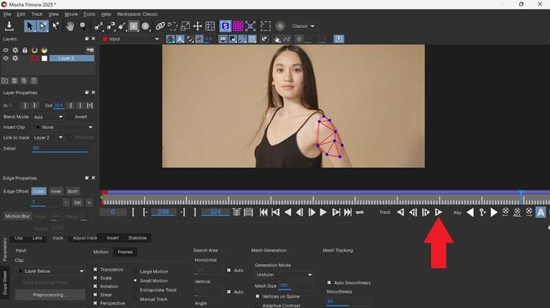The height and width of the screenshot is (308, 550).
Task: Click the Preprocessing button
Action: pyautogui.click(x=49, y=295)
